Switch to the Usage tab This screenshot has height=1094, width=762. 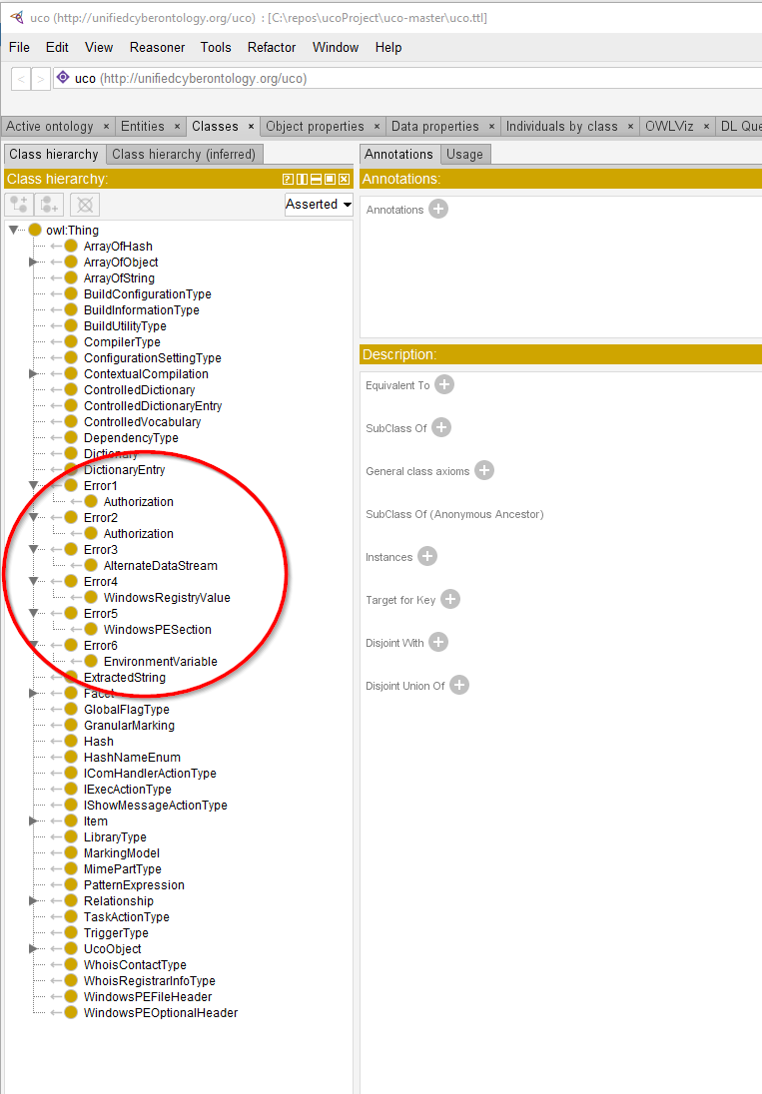click(464, 154)
